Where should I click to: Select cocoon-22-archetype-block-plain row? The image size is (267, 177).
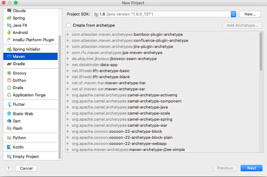tap(163, 137)
